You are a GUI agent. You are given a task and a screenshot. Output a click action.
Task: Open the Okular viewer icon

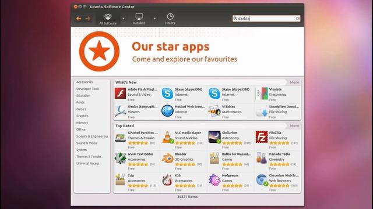tap(121, 111)
